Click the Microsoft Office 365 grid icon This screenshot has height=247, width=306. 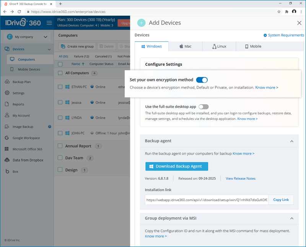7,149
